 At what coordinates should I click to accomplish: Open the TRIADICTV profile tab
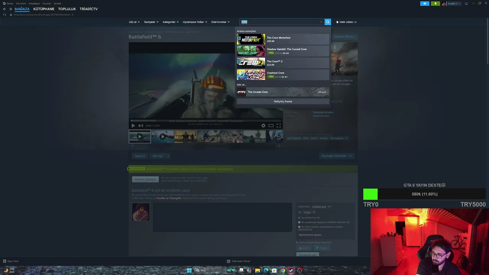pos(89,9)
